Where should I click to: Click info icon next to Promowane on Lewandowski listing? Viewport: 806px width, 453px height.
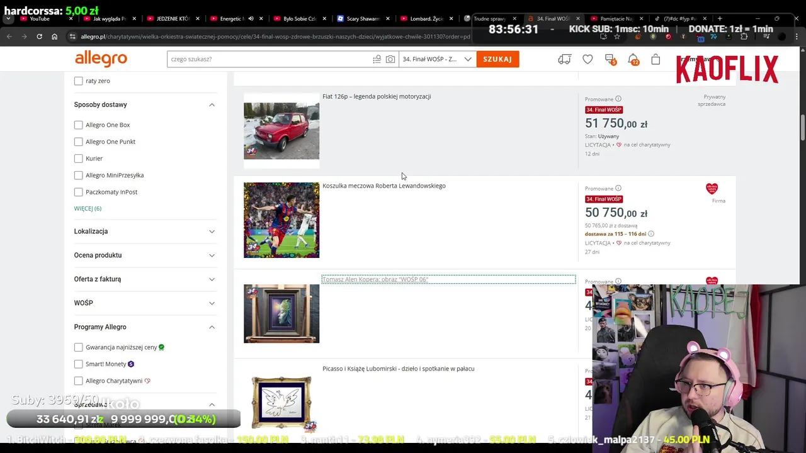(x=618, y=188)
